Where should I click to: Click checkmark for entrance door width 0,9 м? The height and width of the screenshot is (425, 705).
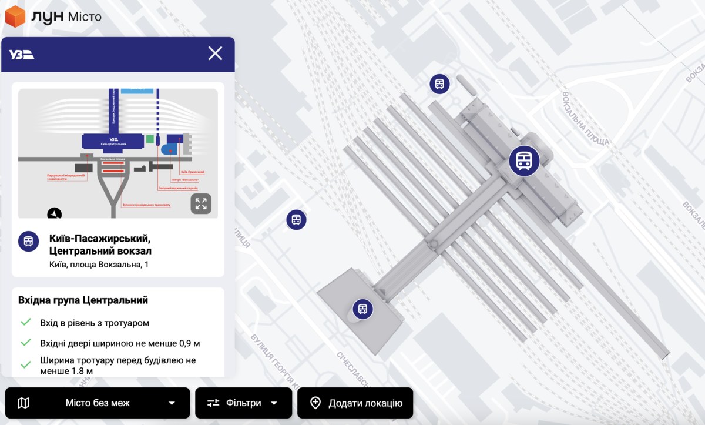pyautogui.click(x=26, y=342)
